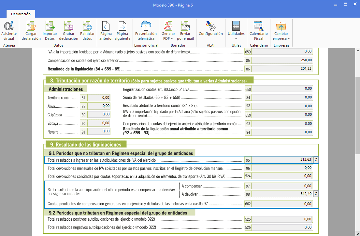Click Territorio común field 87
Viewport: 360px width, 236px height.
point(99,98)
